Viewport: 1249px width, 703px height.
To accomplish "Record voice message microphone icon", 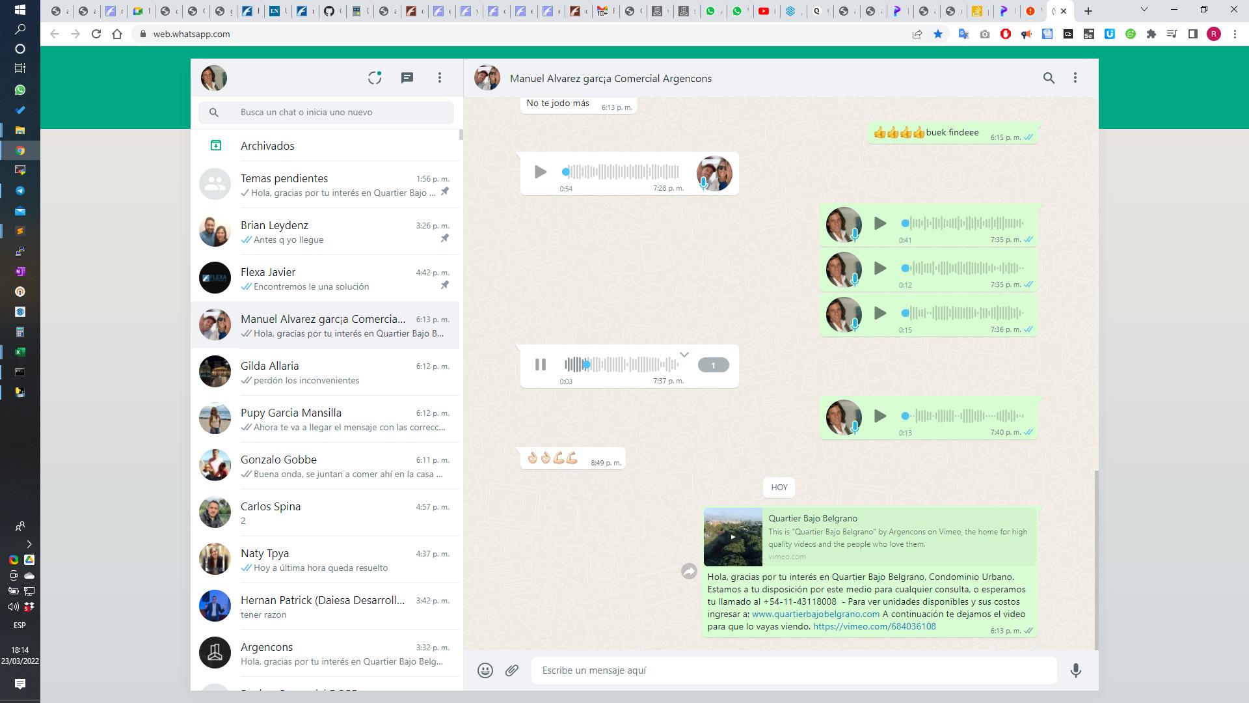I will pyautogui.click(x=1076, y=670).
